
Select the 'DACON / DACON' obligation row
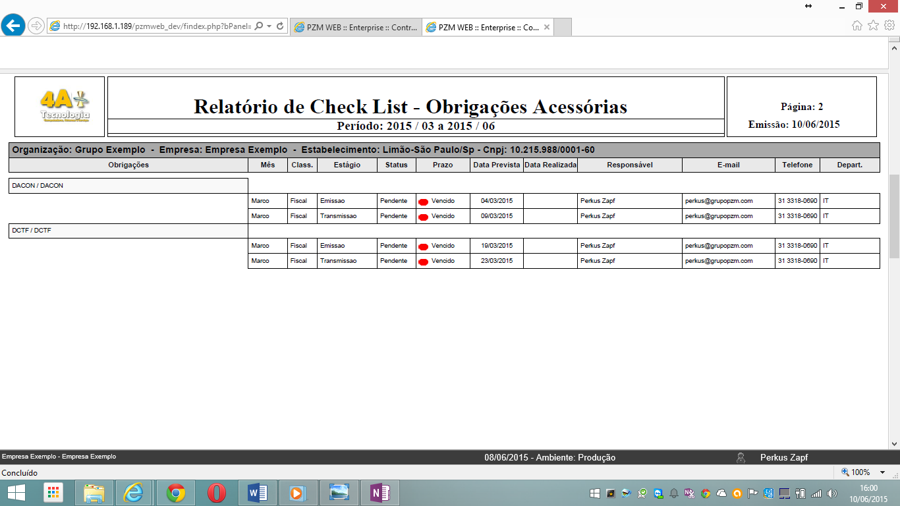(x=128, y=186)
